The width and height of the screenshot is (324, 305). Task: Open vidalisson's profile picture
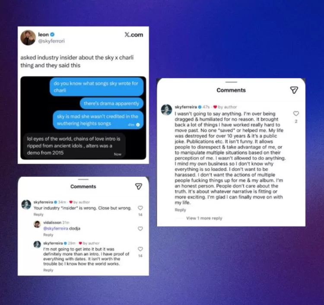coord(37,224)
